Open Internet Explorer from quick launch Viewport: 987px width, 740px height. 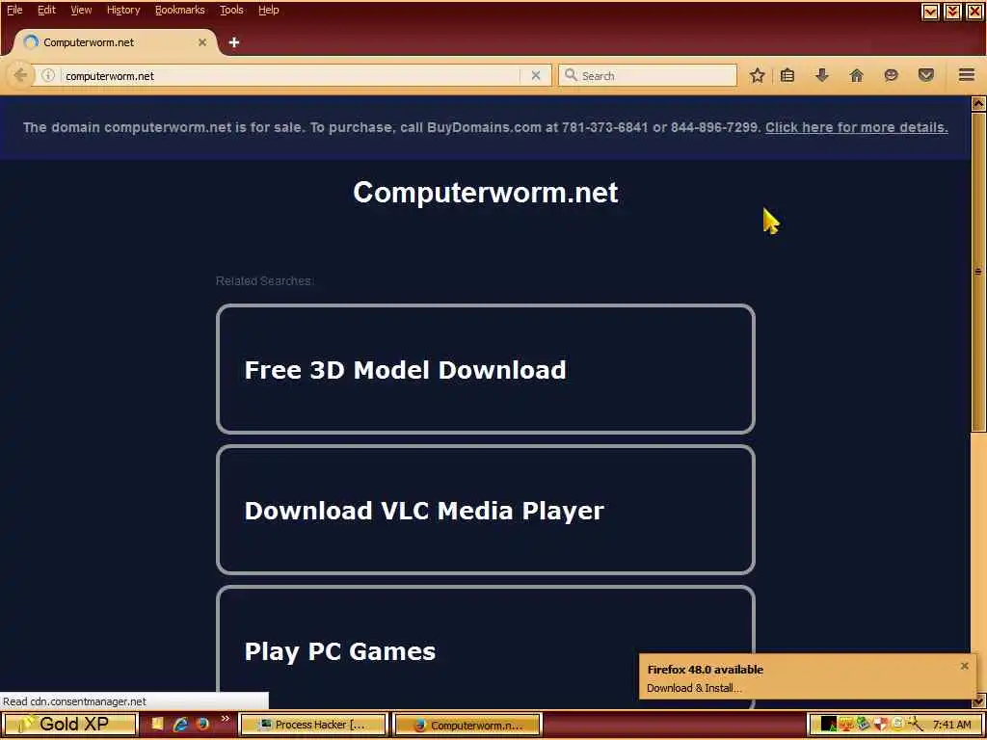(180, 725)
